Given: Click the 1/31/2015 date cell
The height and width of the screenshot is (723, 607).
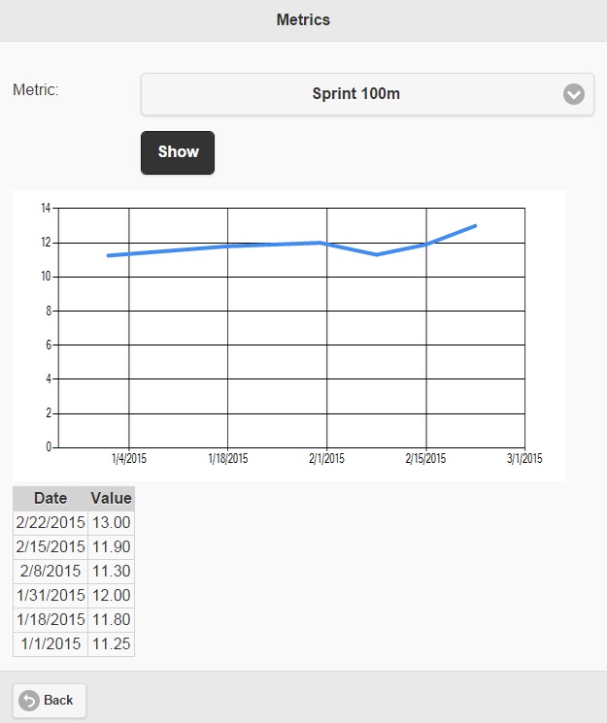Looking at the screenshot, I should pyautogui.click(x=51, y=595).
